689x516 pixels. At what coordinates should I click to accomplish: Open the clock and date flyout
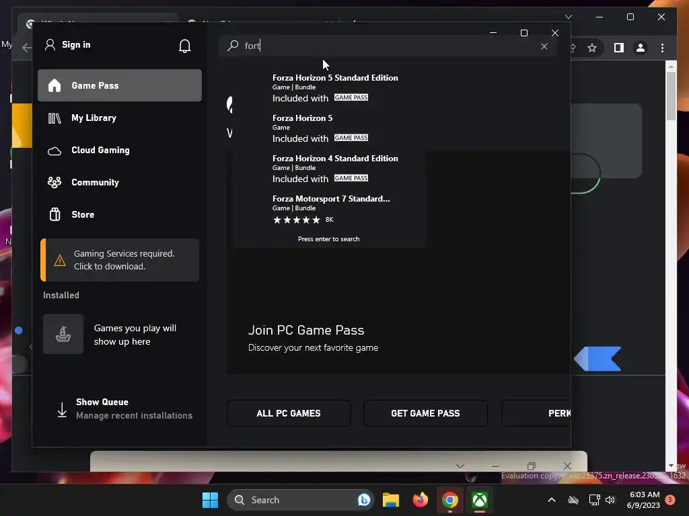[644, 500]
